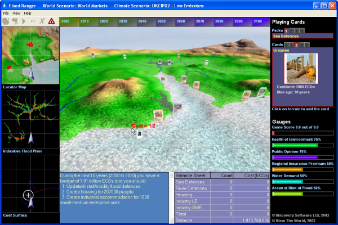Click the first map-shaped toolbar icon

click(6, 21)
